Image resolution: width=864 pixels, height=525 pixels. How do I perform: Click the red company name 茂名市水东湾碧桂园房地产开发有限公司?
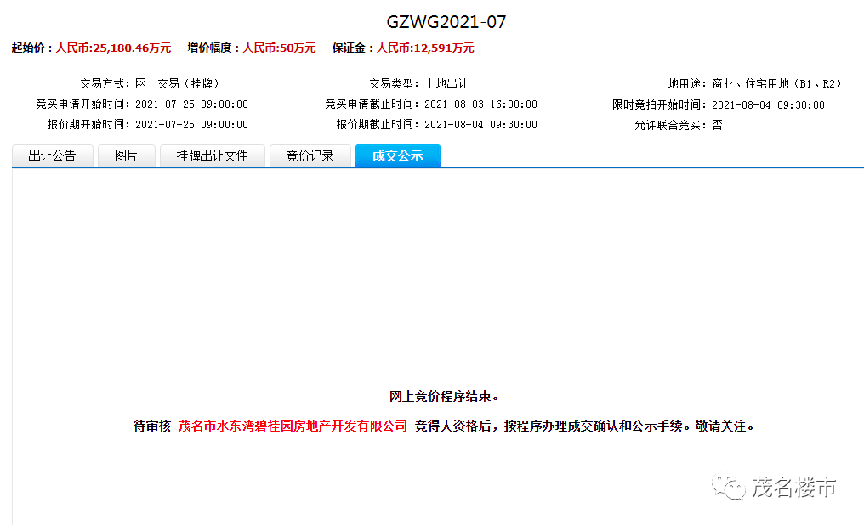tap(293, 426)
